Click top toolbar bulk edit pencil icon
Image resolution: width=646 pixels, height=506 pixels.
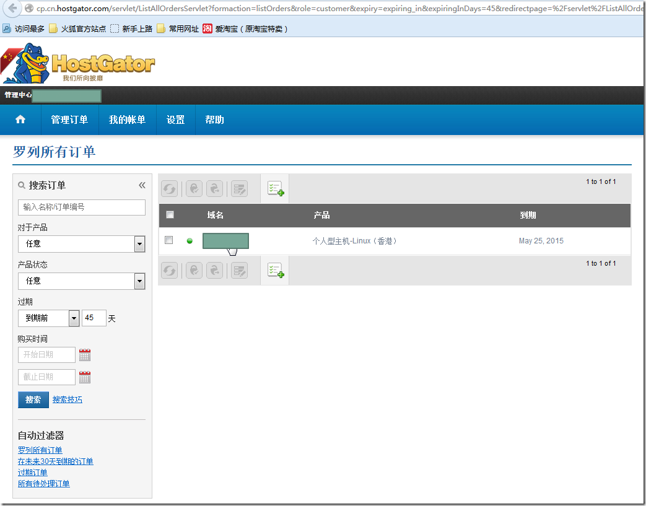239,189
